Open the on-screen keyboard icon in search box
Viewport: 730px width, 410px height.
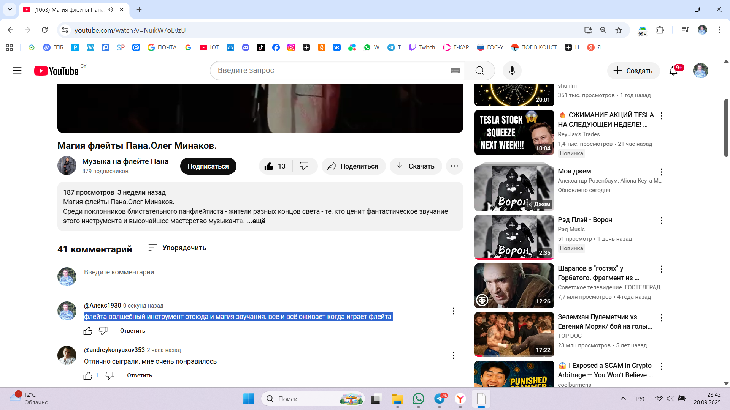(x=455, y=71)
